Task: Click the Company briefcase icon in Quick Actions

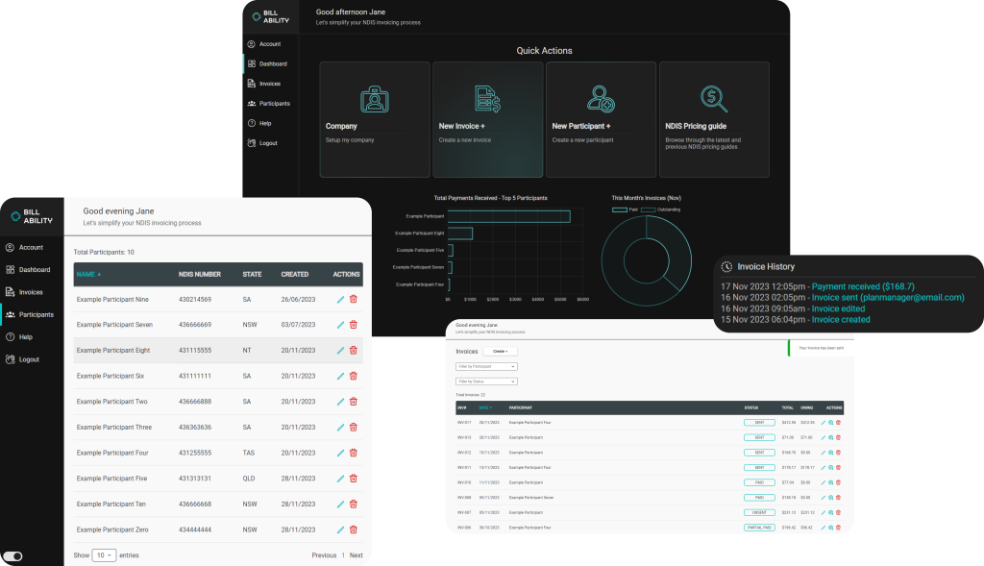Action: click(x=374, y=97)
